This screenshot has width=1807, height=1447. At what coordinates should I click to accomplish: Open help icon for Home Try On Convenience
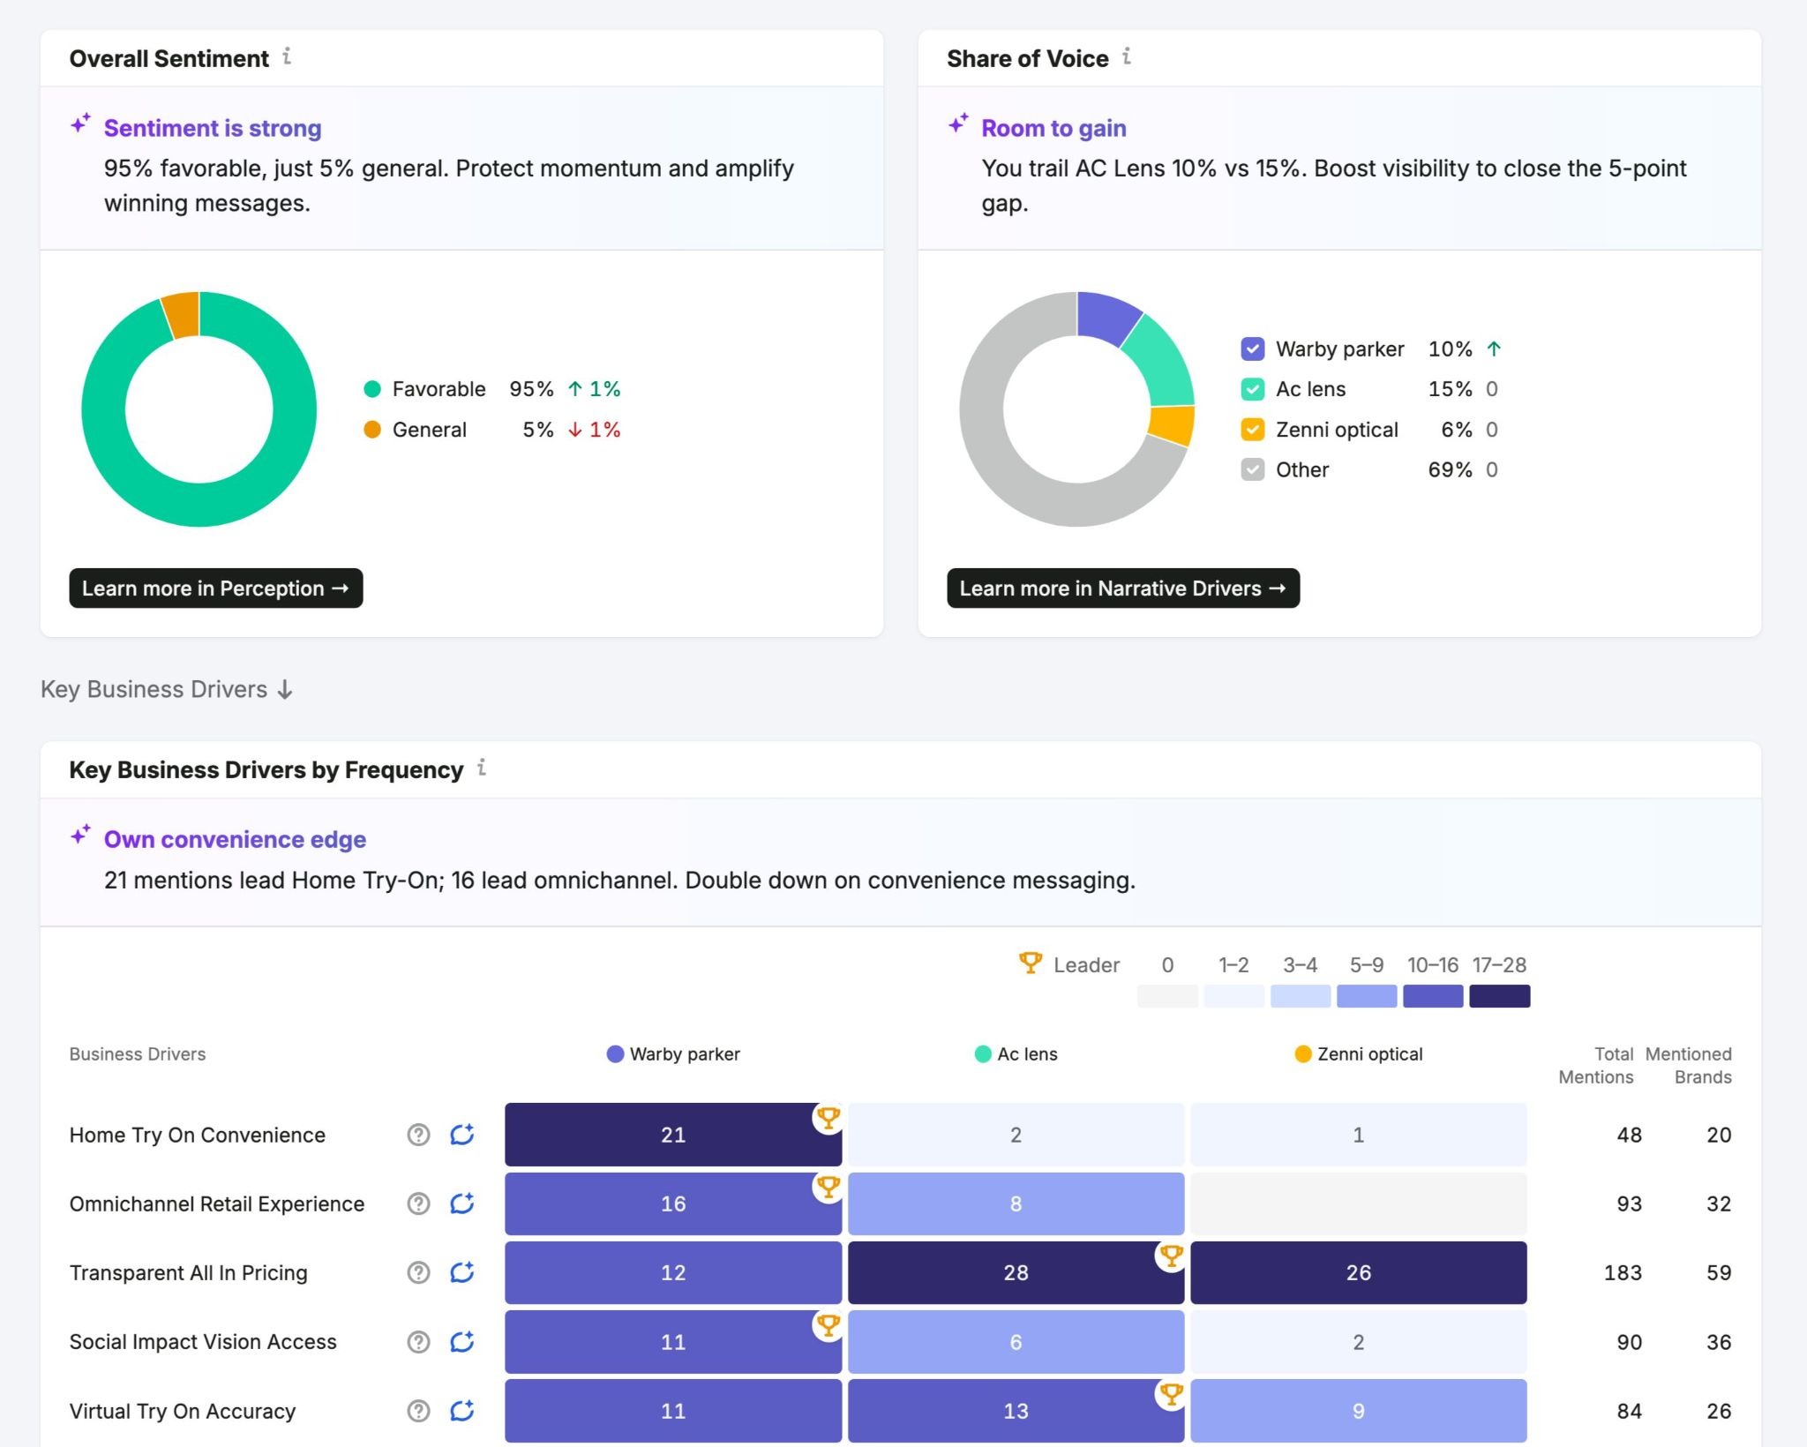(418, 1135)
